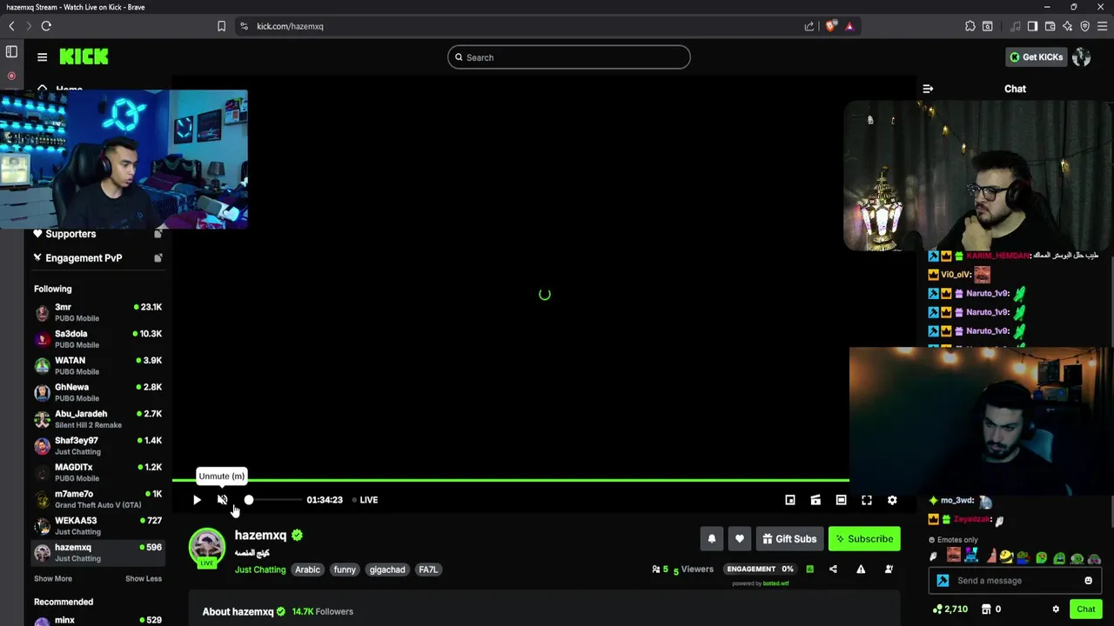The height and width of the screenshot is (626, 1114).
Task: Open Sa3dola channel in Following
Action: point(97,339)
